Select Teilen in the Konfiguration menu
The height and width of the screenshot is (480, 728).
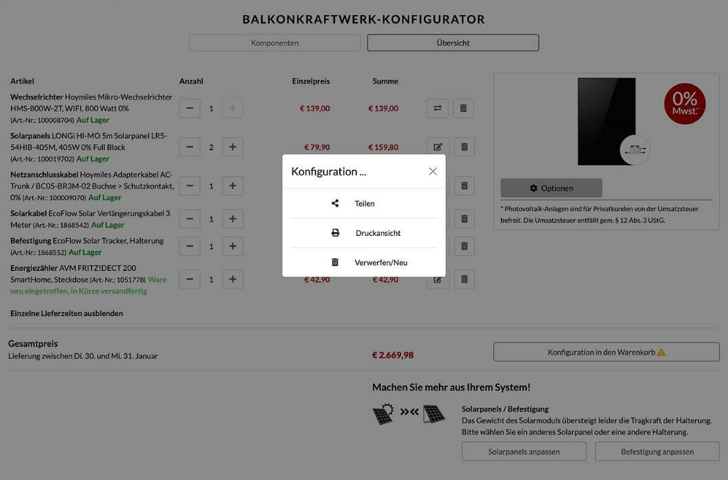coord(364,204)
